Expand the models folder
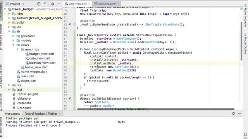This screenshot has height=139, width=248. 14,41
